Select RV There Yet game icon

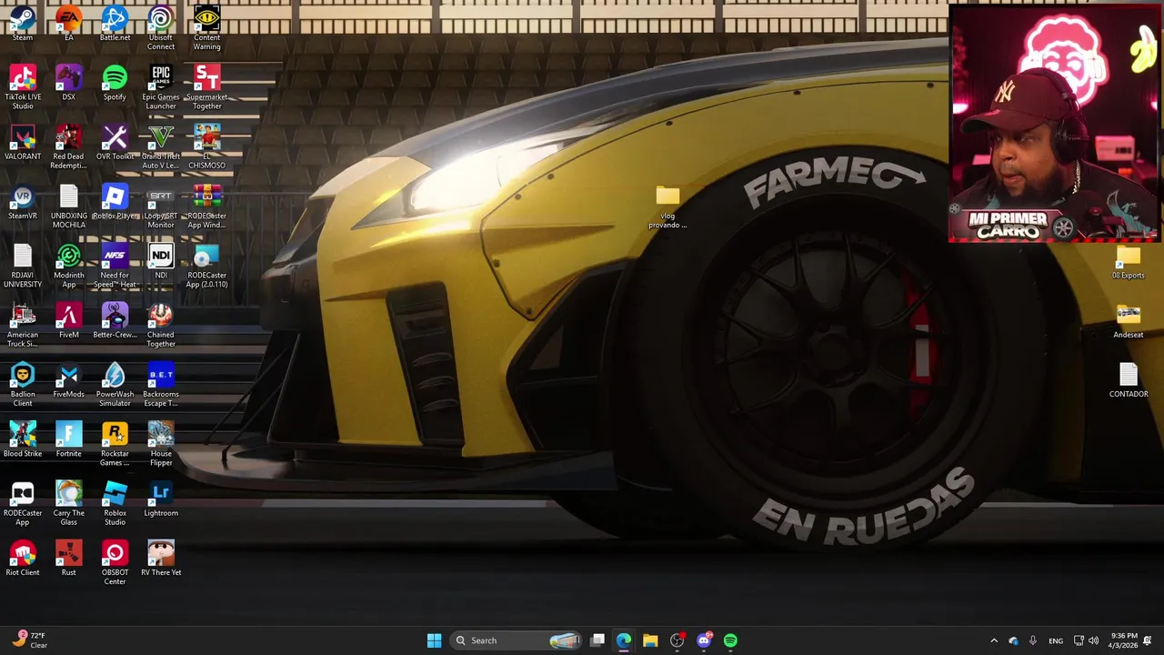[x=161, y=558]
